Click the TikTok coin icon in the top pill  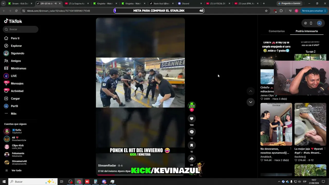305,23
